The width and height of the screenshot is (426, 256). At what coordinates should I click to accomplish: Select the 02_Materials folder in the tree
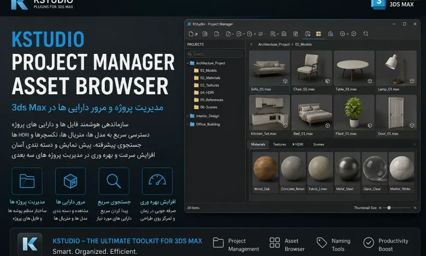coord(207,78)
